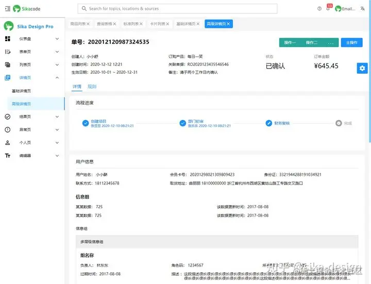Screen dimensions: 371x284
Task: Open 基础详情页 in the sidebar
Action: point(21,91)
